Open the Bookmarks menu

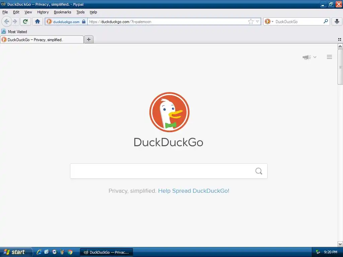point(63,12)
